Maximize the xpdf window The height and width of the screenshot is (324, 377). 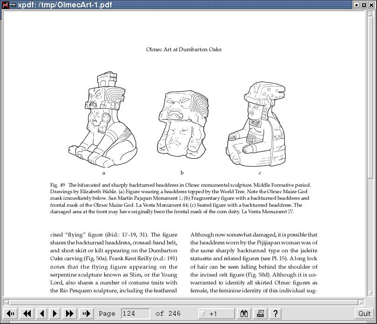(x=364, y=5)
